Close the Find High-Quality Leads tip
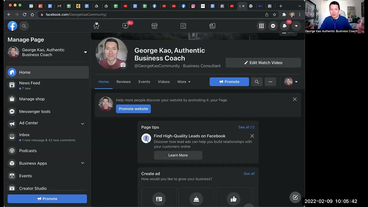Screen dimensions: 368x207 click(252, 136)
